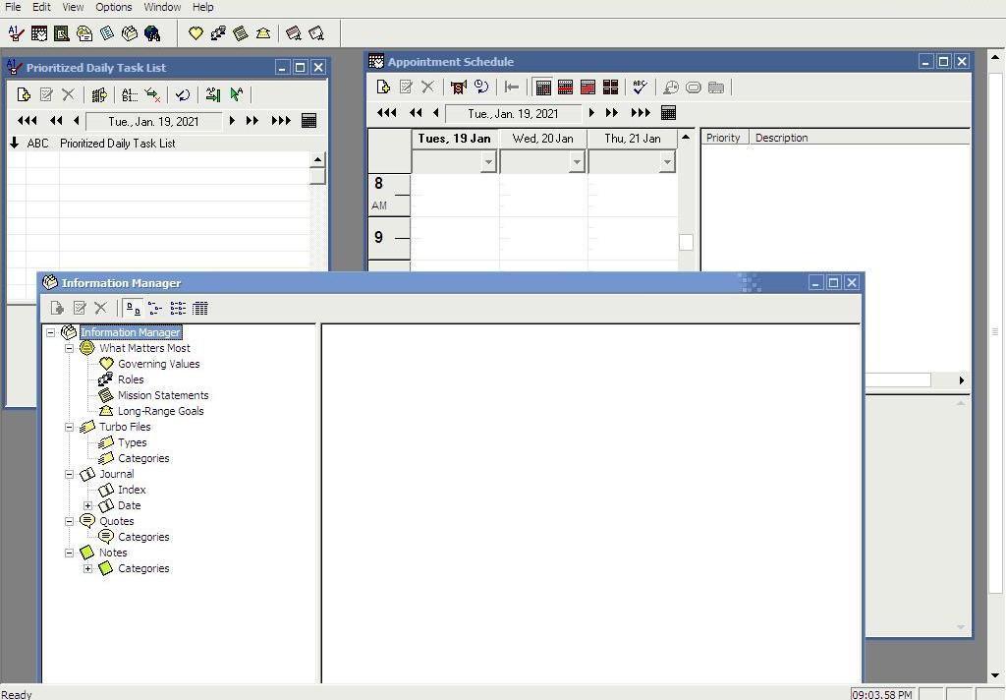Image resolution: width=1006 pixels, height=700 pixels.
Task: Open the Options menu
Action: click(113, 7)
